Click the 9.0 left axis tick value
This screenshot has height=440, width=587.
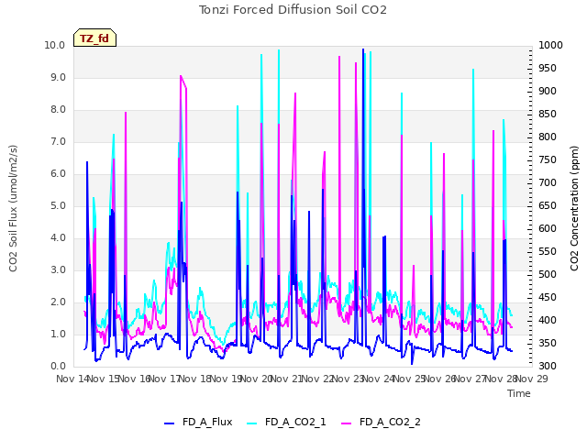pyautogui.click(x=58, y=77)
